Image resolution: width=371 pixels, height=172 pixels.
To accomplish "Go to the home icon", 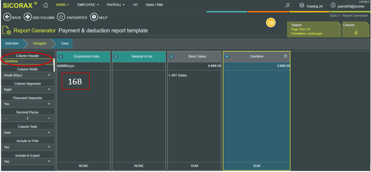I will (46, 5).
